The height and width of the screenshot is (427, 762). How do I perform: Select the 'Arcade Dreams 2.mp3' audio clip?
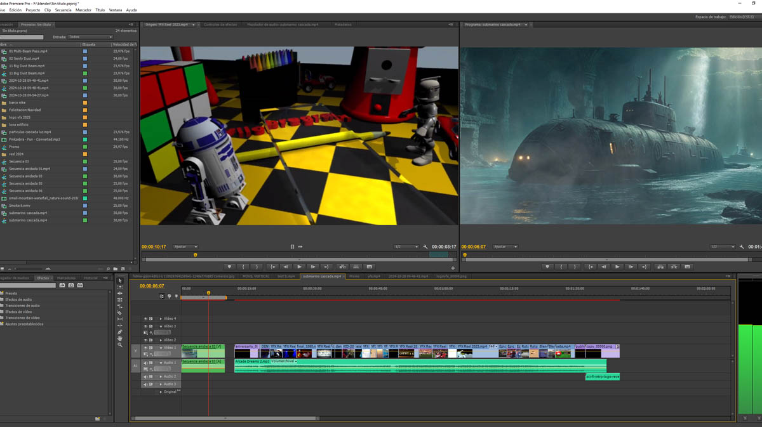click(x=251, y=362)
